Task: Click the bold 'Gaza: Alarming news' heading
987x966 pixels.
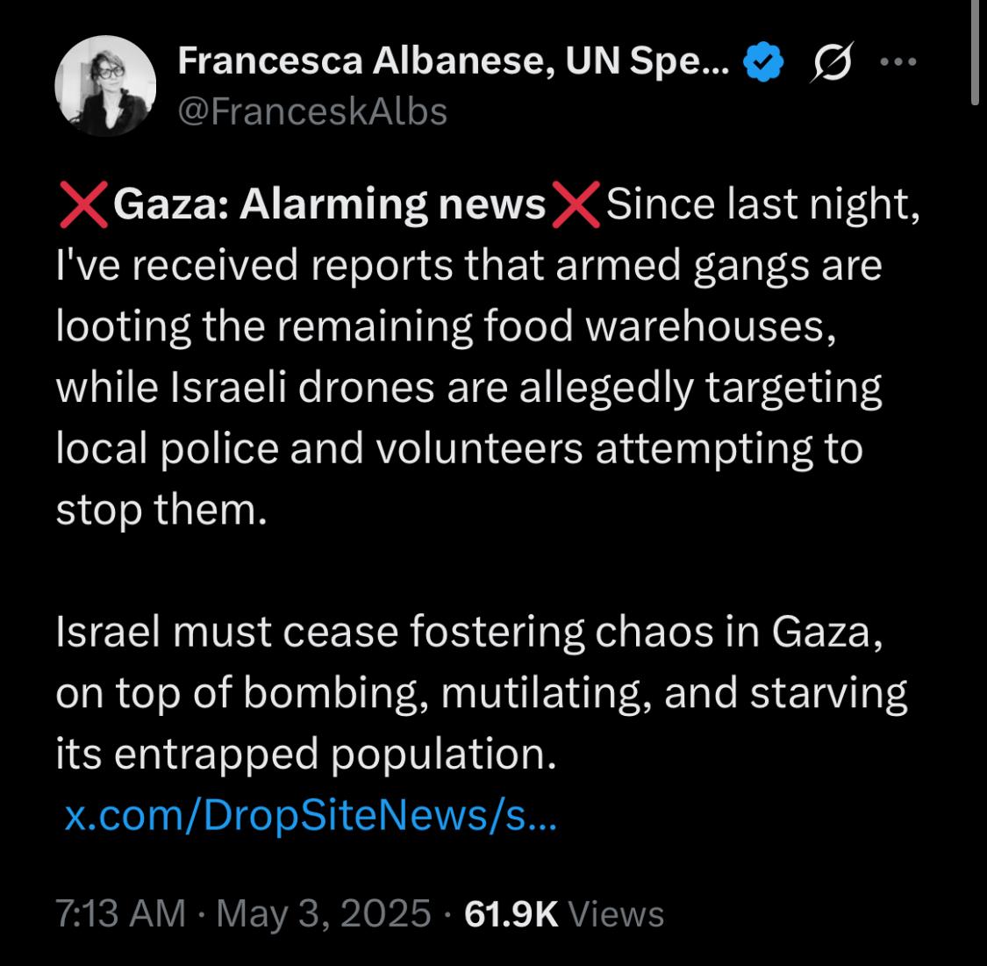Action: coord(329,205)
